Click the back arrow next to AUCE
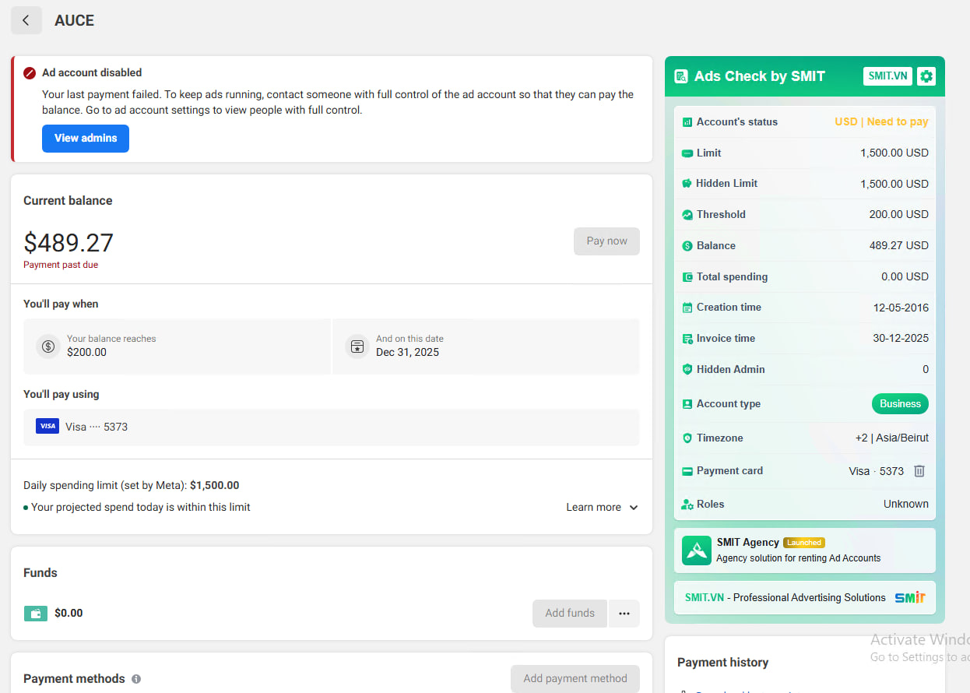The width and height of the screenshot is (970, 693). 26,21
